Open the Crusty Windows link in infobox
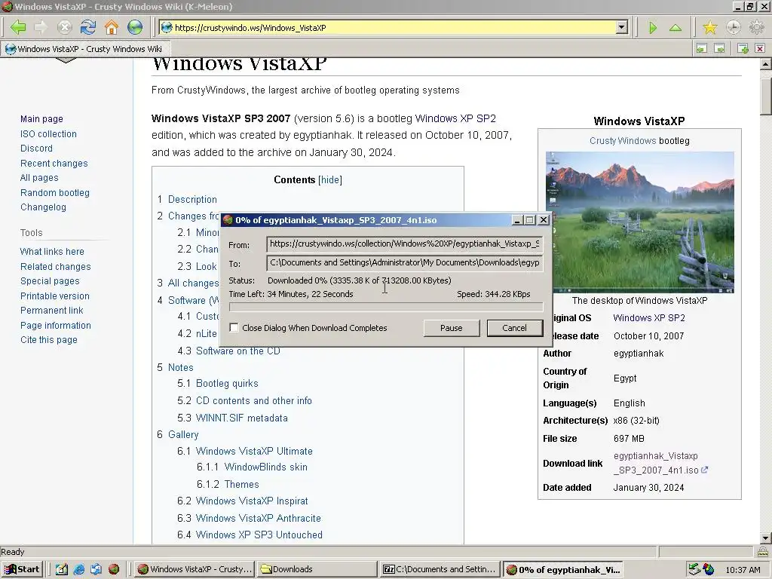 pos(623,141)
